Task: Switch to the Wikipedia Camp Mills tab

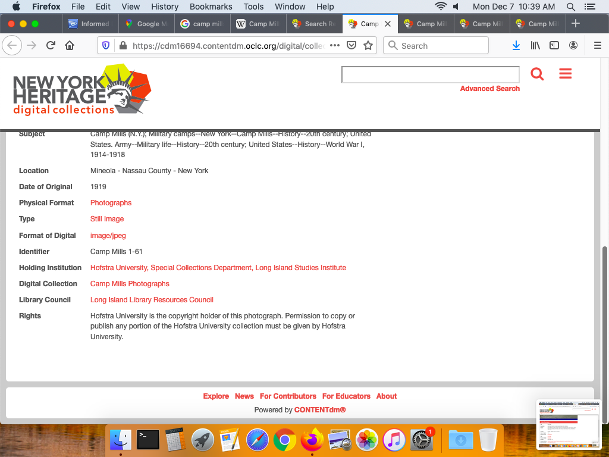Action: 258,24
